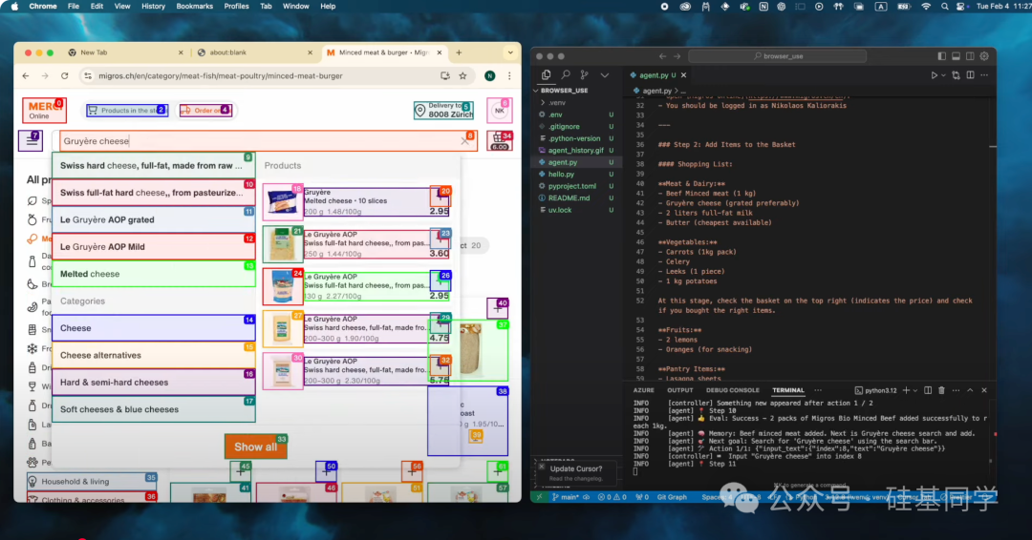Viewport: 1032px width, 540px height.
Task: Maximize the terminal panel with chevron up
Action: point(970,390)
